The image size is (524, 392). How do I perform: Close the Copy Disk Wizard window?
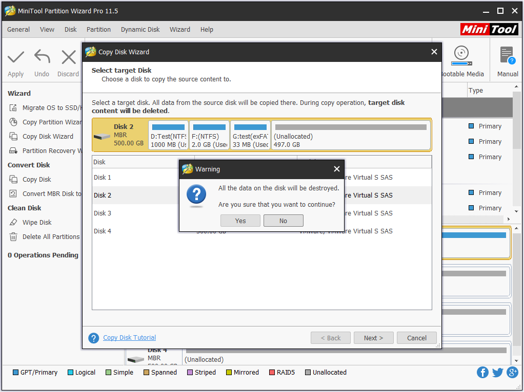click(434, 52)
